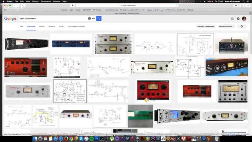This screenshot has width=252, height=142.
Task: Launch Firefox from the Dock
Action: point(66,138)
